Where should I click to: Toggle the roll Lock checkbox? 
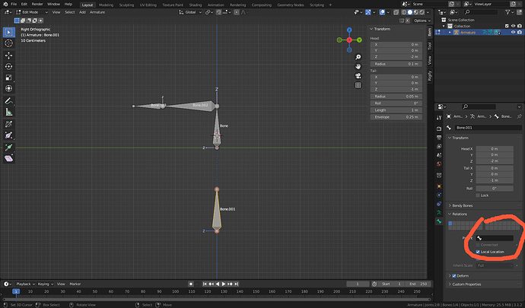click(478, 195)
